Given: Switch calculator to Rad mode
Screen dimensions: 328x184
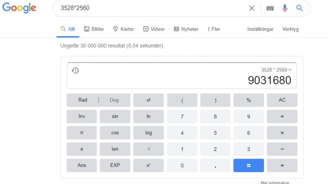Looking at the screenshot, I should coord(82,100).
